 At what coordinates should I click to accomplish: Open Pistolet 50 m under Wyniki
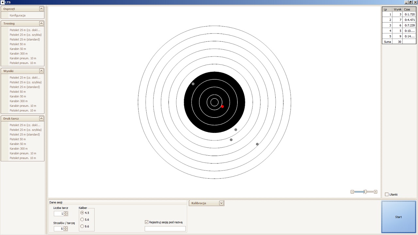click(x=18, y=92)
